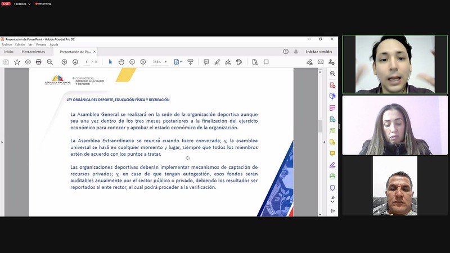Click the upload to cloud icon

[28, 62]
